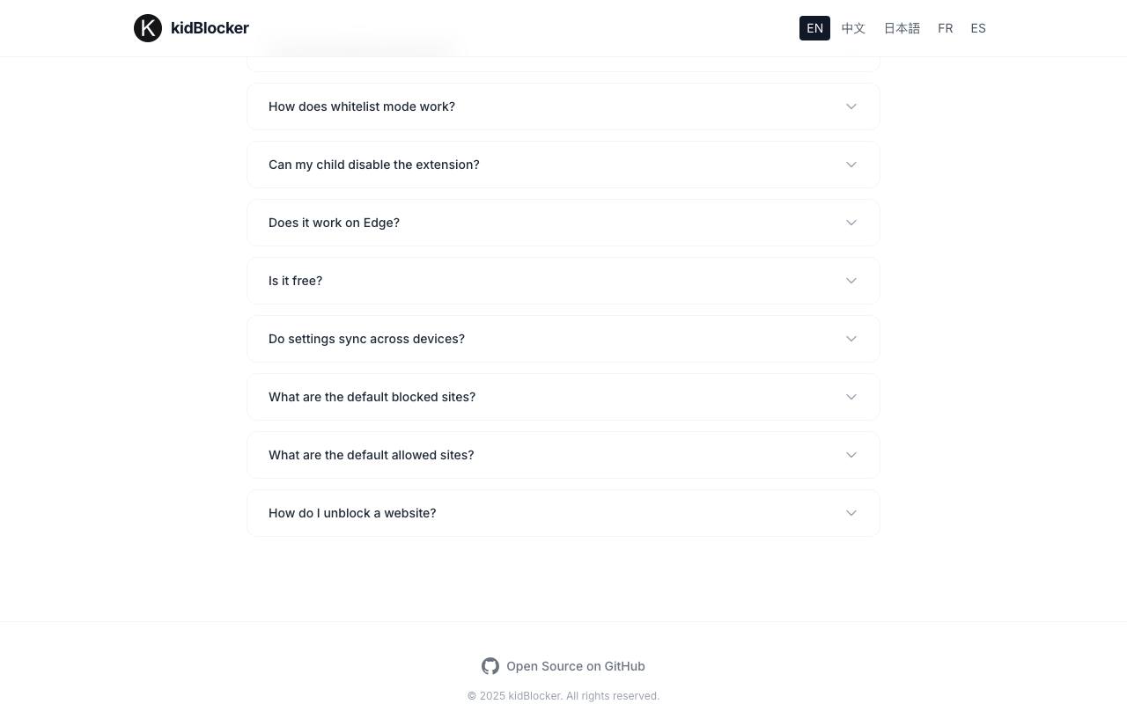Click chevron icon on default blocked sites row
The height and width of the screenshot is (704, 1127).
[851, 397]
